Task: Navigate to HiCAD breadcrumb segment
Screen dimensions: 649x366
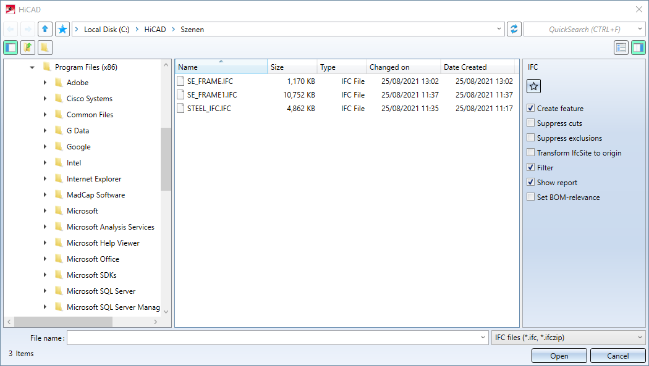Action: pyautogui.click(x=155, y=30)
